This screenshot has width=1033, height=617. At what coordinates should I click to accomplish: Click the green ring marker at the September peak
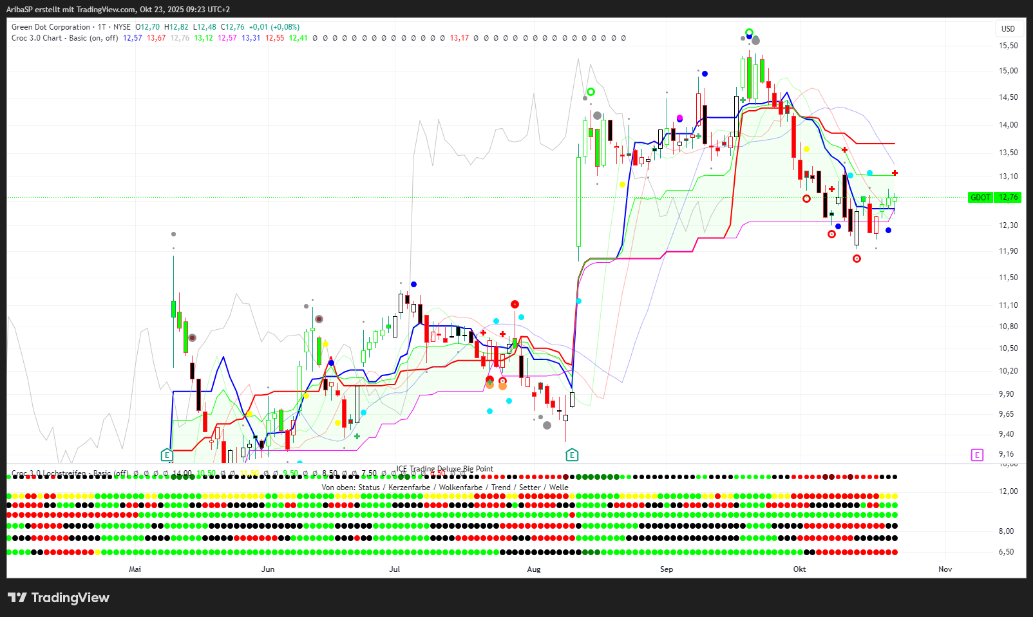click(749, 32)
